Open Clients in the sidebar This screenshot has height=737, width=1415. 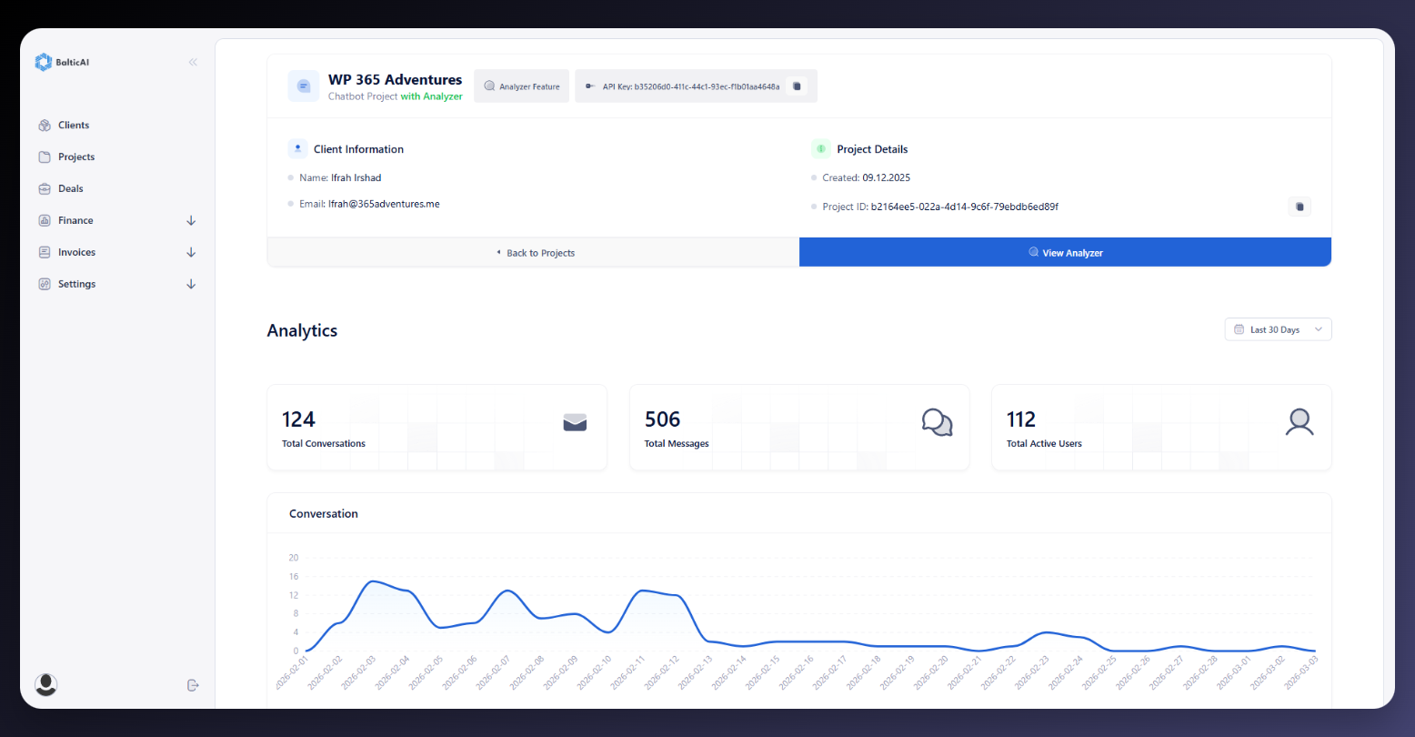pyautogui.click(x=74, y=126)
